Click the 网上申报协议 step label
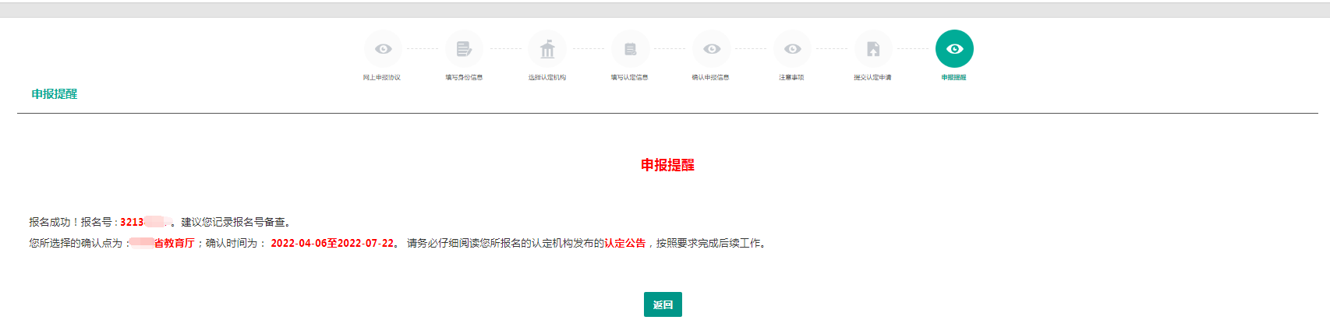 click(x=382, y=78)
